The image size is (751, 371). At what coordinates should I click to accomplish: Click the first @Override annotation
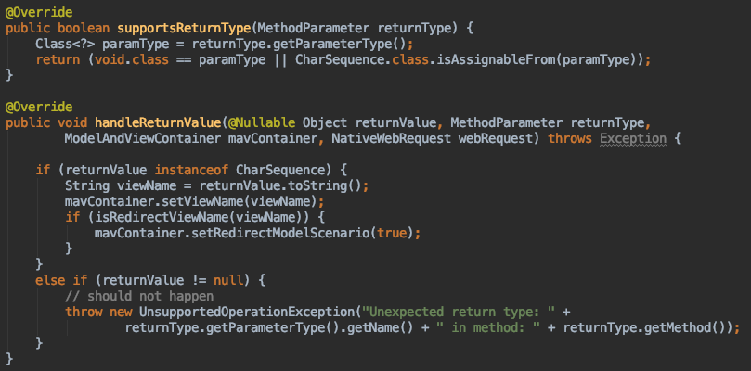39,12
